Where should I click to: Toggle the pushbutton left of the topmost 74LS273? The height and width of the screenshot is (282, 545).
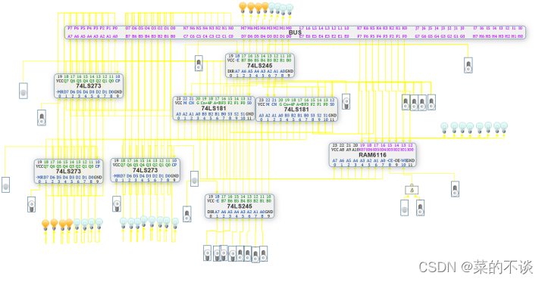click(23, 91)
